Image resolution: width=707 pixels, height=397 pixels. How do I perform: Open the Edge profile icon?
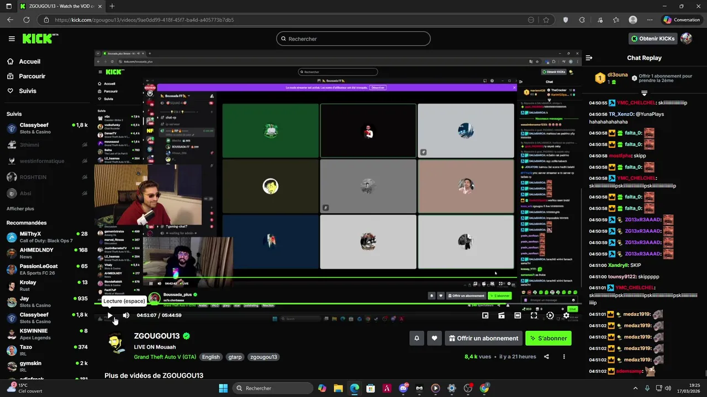(x=633, y=19)
